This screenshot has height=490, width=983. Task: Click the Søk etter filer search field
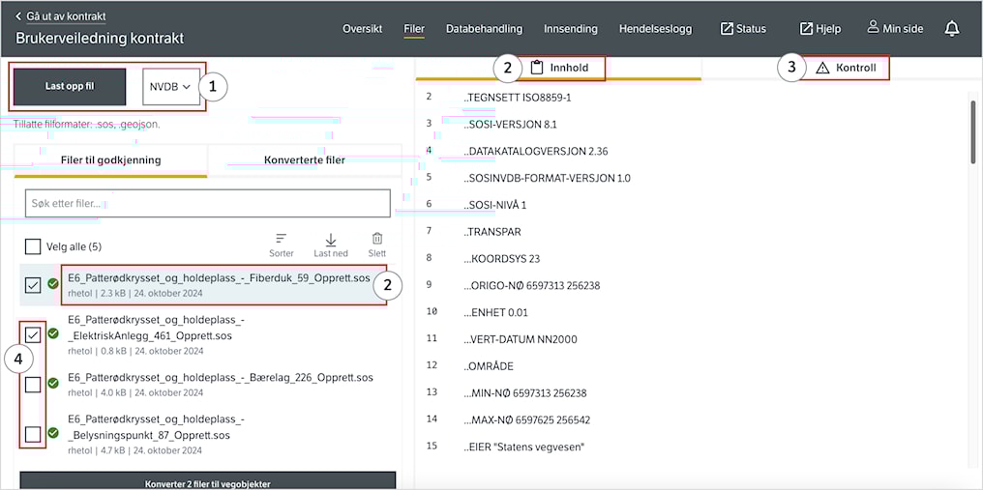click(207, 204)
